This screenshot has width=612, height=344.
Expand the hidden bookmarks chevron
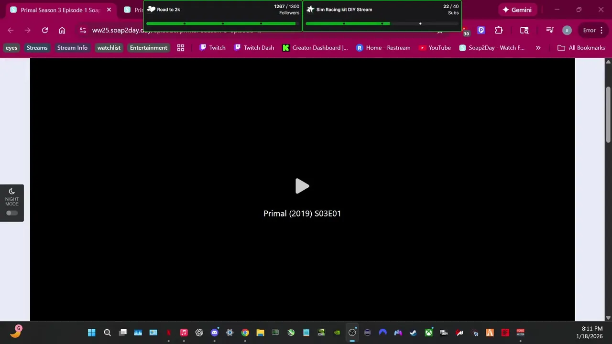[538, 48]
